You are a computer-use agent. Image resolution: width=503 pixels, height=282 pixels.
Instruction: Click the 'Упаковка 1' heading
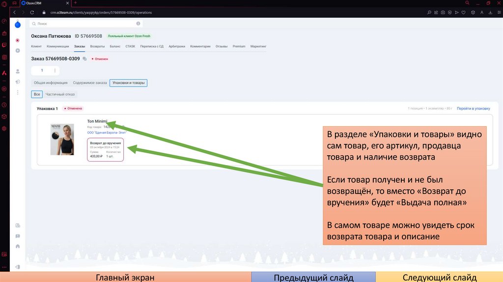click(x=47, y=109)
